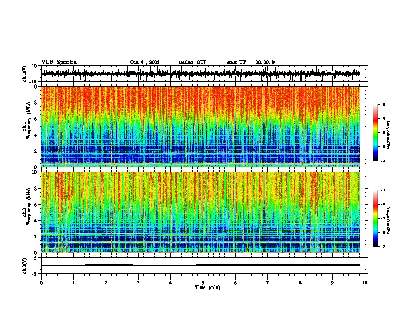Image resolution: width=411 pixels, height=317 pixels.
Task: Click time axis tick label "9"
Action: click(332, 283)
